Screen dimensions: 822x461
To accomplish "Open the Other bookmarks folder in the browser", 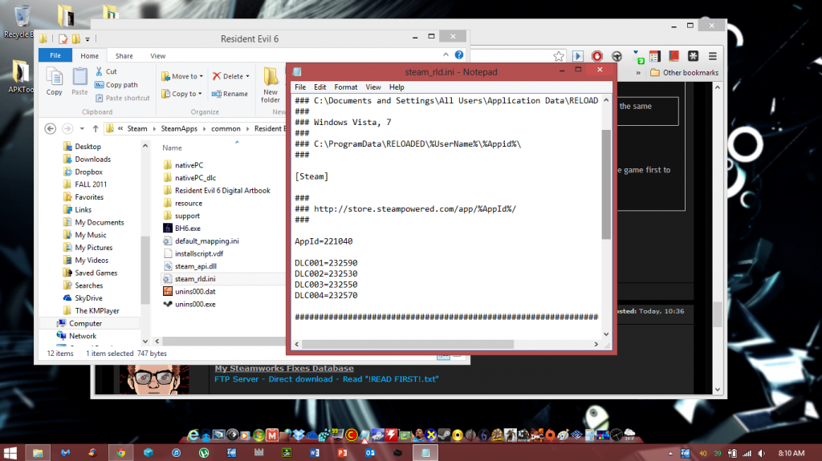I will pyautogui.click(x=685, y=73).
